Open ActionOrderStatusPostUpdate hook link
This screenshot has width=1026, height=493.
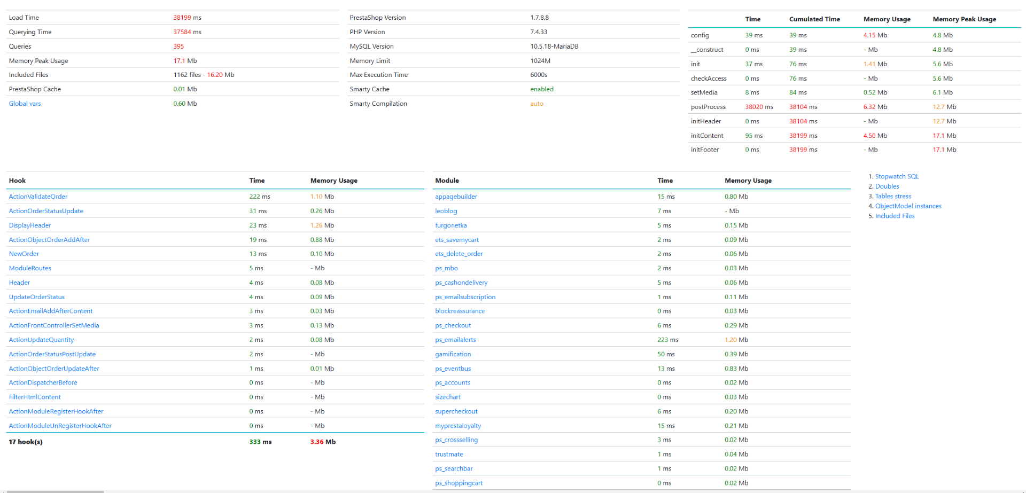click(x=52, y=354)
